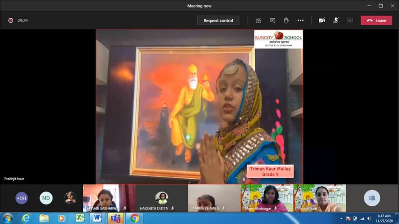Open the +151 more participants bubble
The image size is (399, 224).
[22, 198]
